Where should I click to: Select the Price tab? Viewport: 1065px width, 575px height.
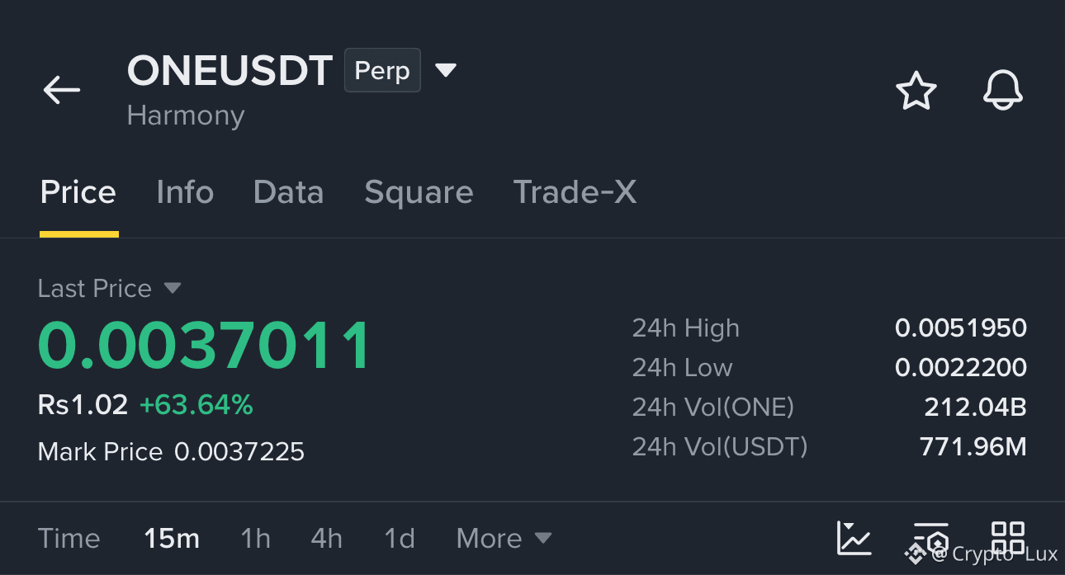[x=78, y=192]
